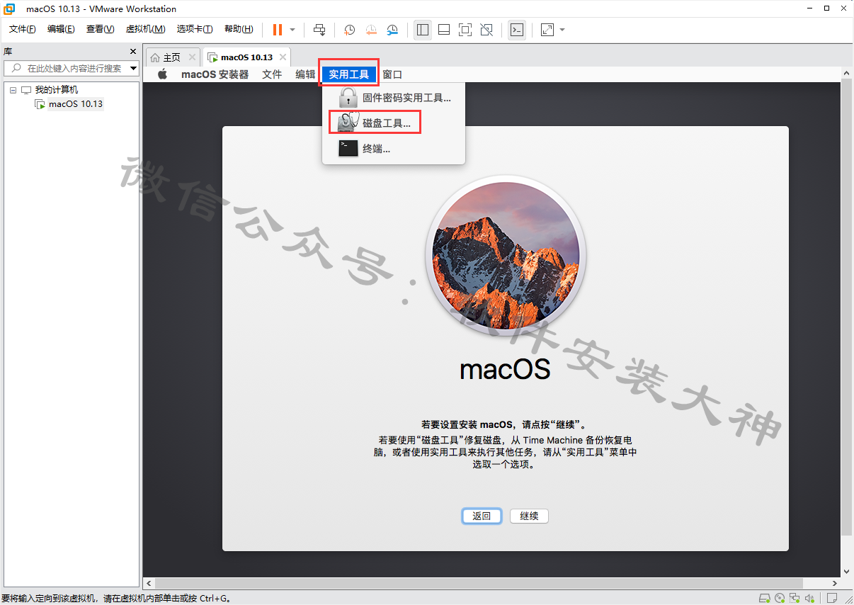
Task: Close the 主页 tab
Action: [192, 57]
